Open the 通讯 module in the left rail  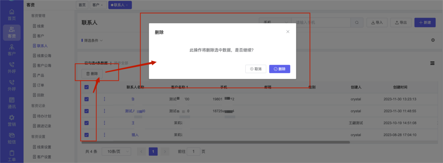coord(12,103)
